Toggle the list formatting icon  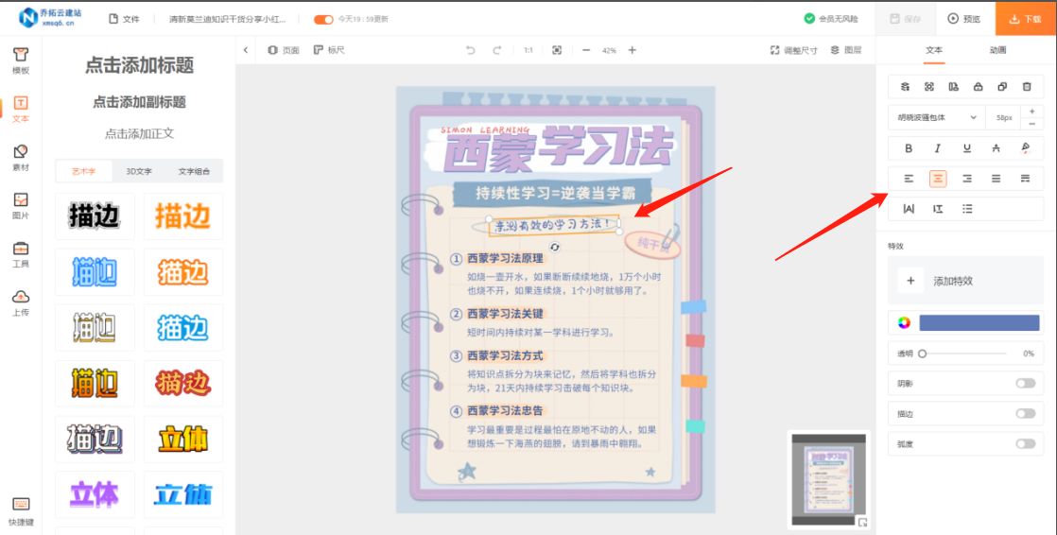[x=967, y=209]
